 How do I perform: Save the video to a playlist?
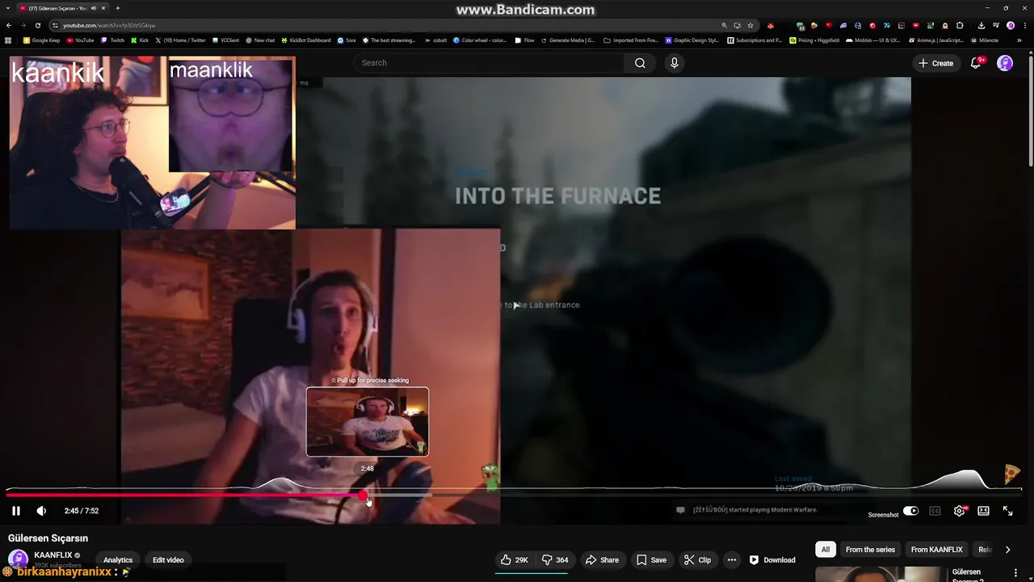pyautogui.click(x=651, y=559)
